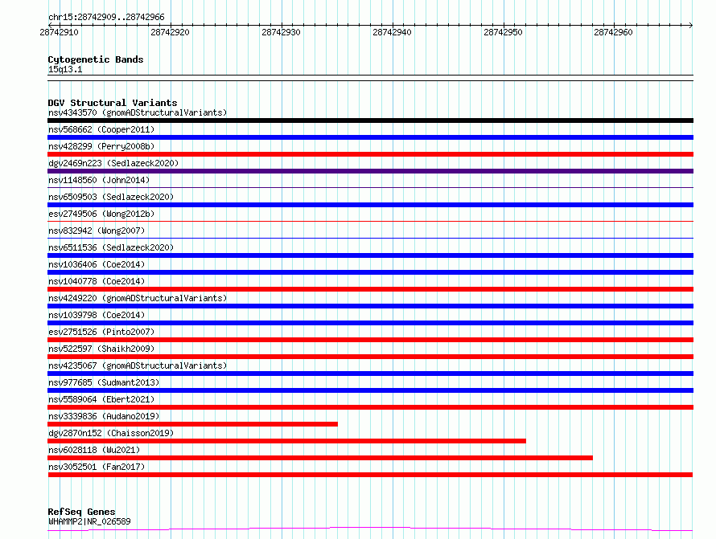Open the nsv977685 (Sudmant2013) label
Image resolution: width=716 pixels, height=539 pixels.
[104, 382]
